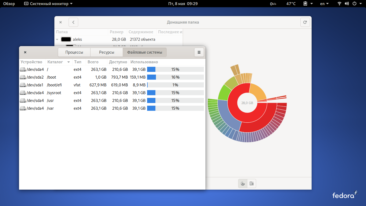
Task: Open the clock and calendar Пт, 8 мая 09:29
Action: click(183, 4)
